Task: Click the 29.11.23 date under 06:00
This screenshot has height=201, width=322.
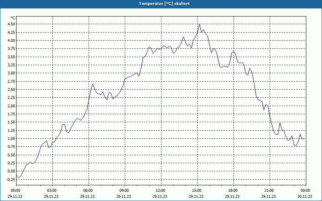Action: tap(87, 197)
